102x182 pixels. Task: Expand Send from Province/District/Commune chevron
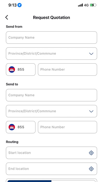91,54
